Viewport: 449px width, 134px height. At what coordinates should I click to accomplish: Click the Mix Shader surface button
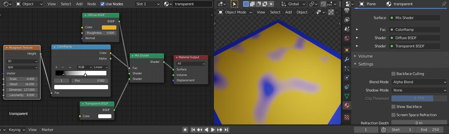(415, 18)
